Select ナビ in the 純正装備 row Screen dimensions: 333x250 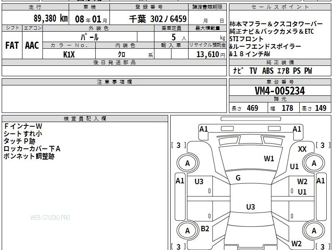238,70
